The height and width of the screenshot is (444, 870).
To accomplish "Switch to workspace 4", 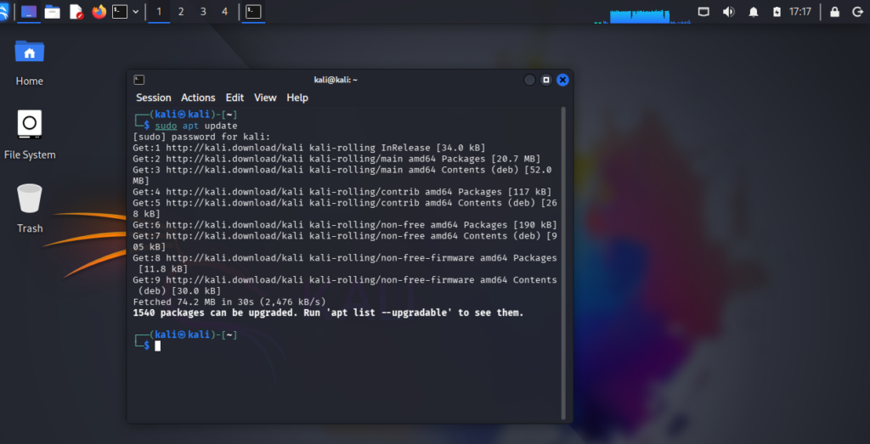I will [224, 12].
